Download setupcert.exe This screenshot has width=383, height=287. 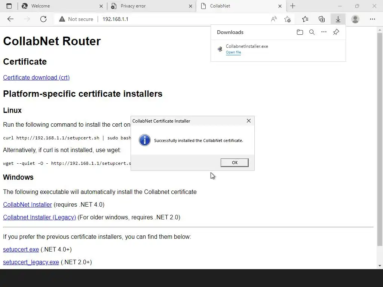point(21,249)
